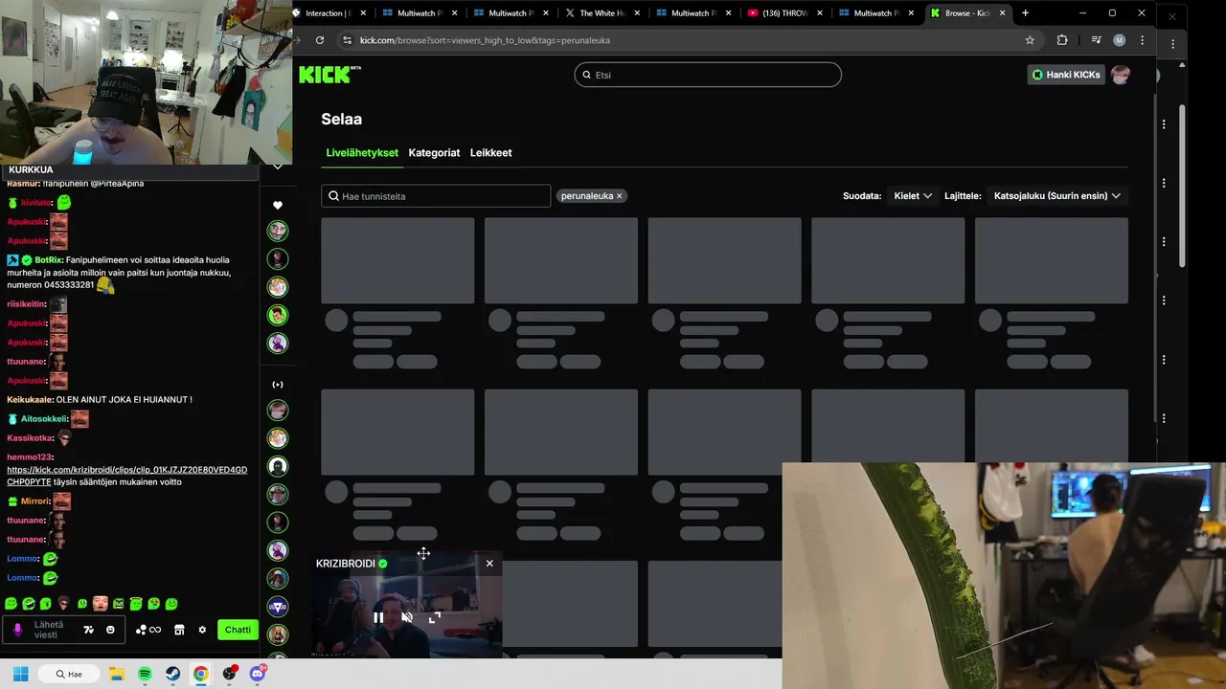Open Steam from the taskbar
The height and width of the screenshot is (689, 1226).
pyautogui.click(x=172, y=674)
